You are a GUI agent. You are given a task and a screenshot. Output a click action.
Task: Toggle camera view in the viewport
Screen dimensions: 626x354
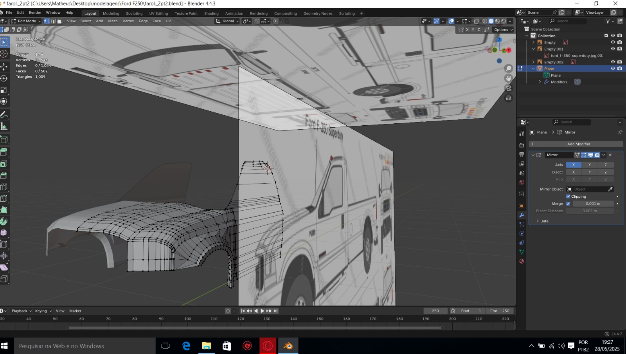point(509,88)
